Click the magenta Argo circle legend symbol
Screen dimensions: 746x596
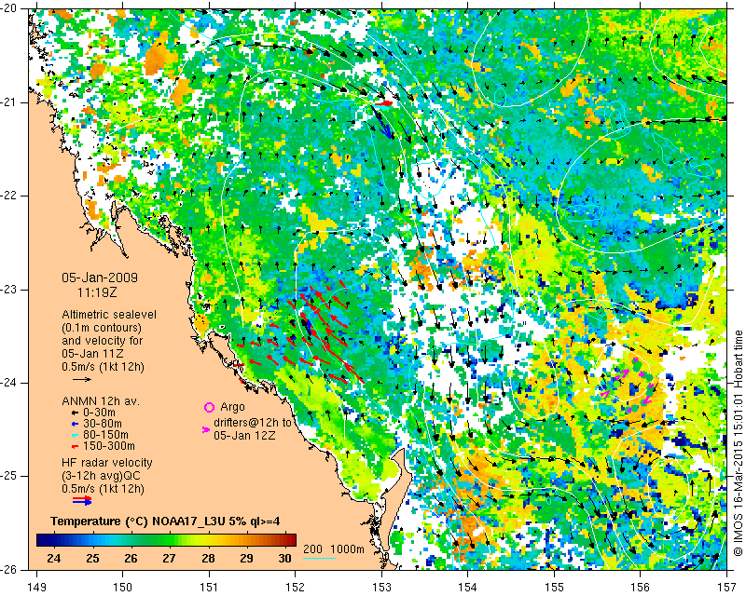[x=209, y=407]
